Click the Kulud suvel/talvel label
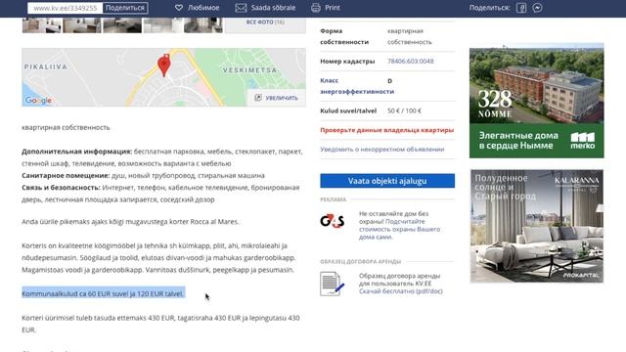This screenshot has height=352, width=626. tap(348, 110)
